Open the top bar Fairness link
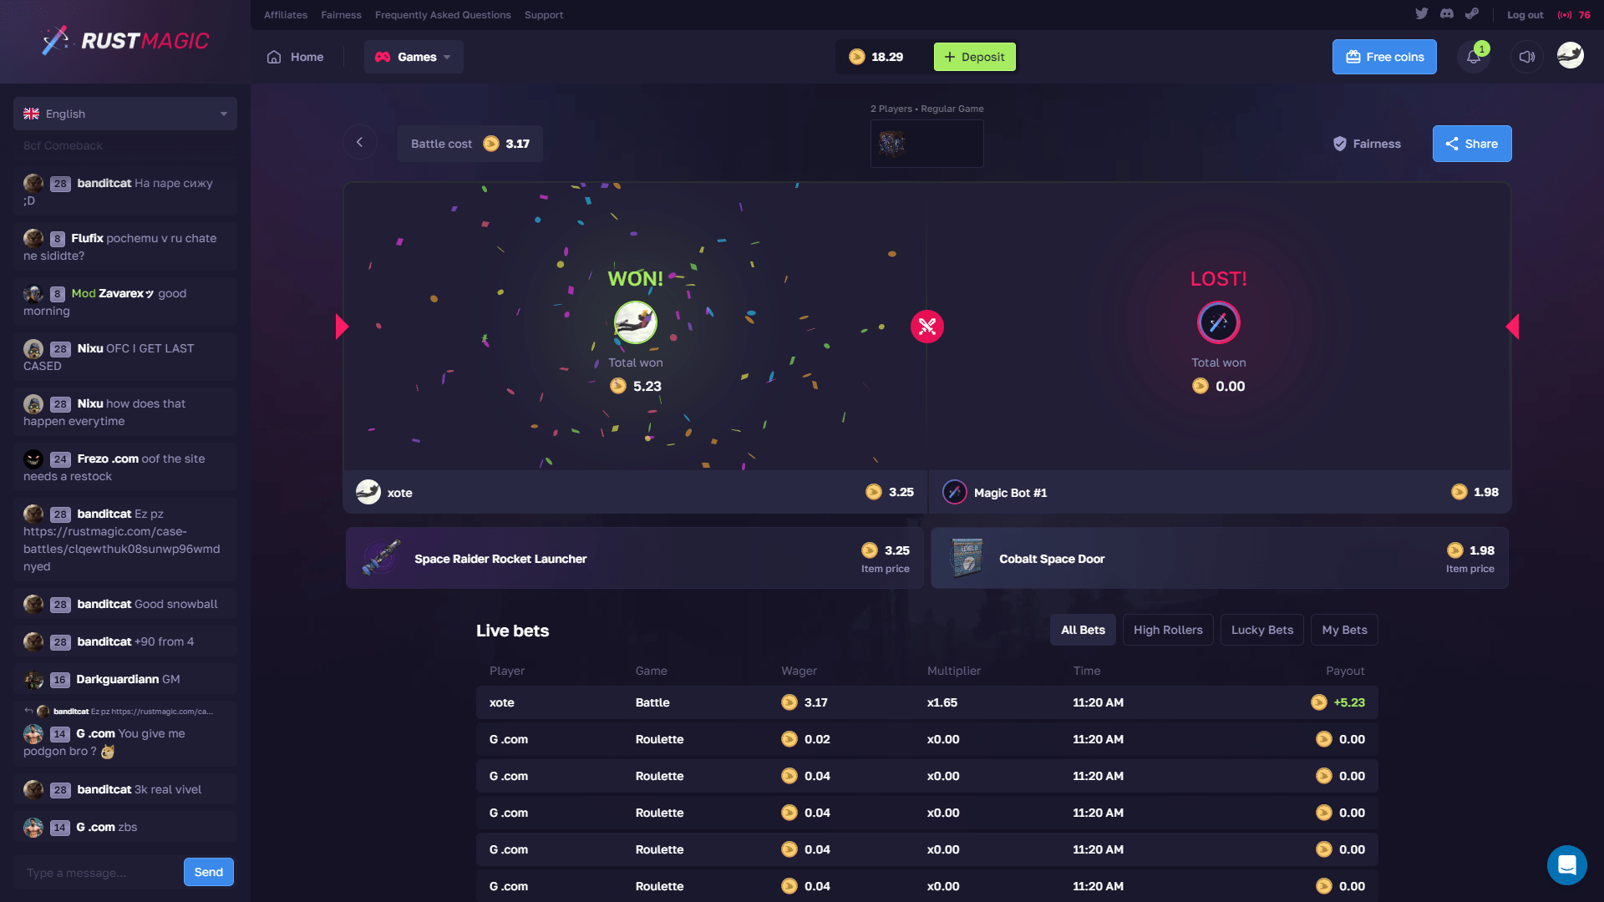Viewport: 1604px width, 902px height. pos(341,15)
